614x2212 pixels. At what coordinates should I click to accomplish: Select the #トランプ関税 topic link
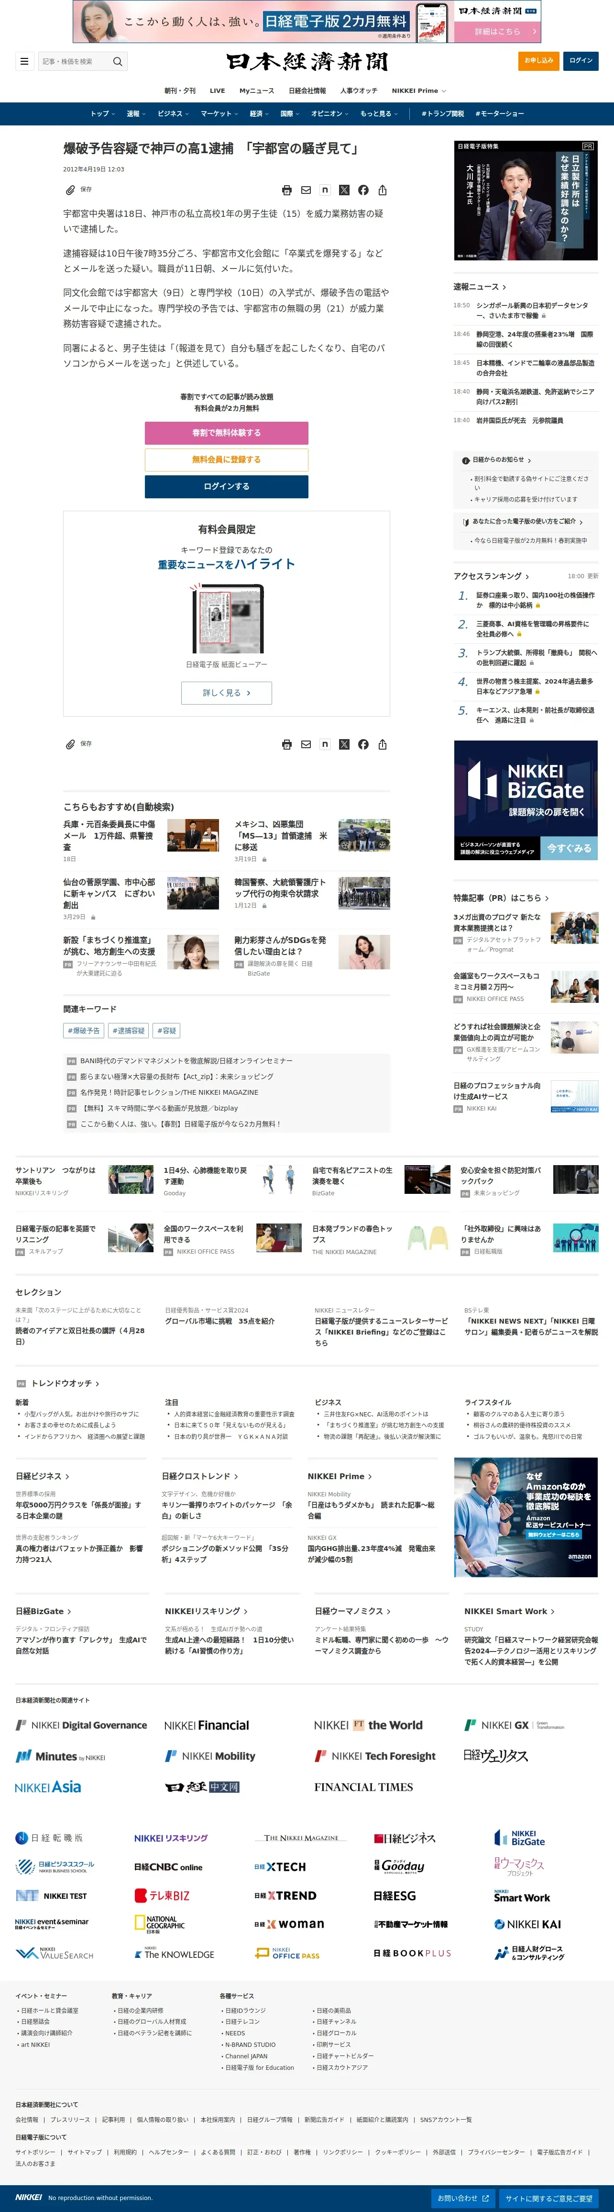[442, 113]
